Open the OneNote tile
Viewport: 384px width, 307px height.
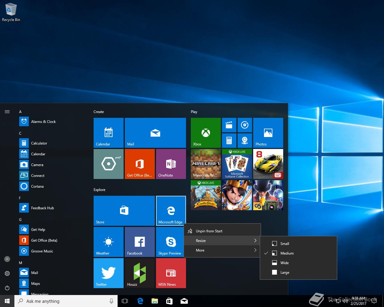coord(171,164)
